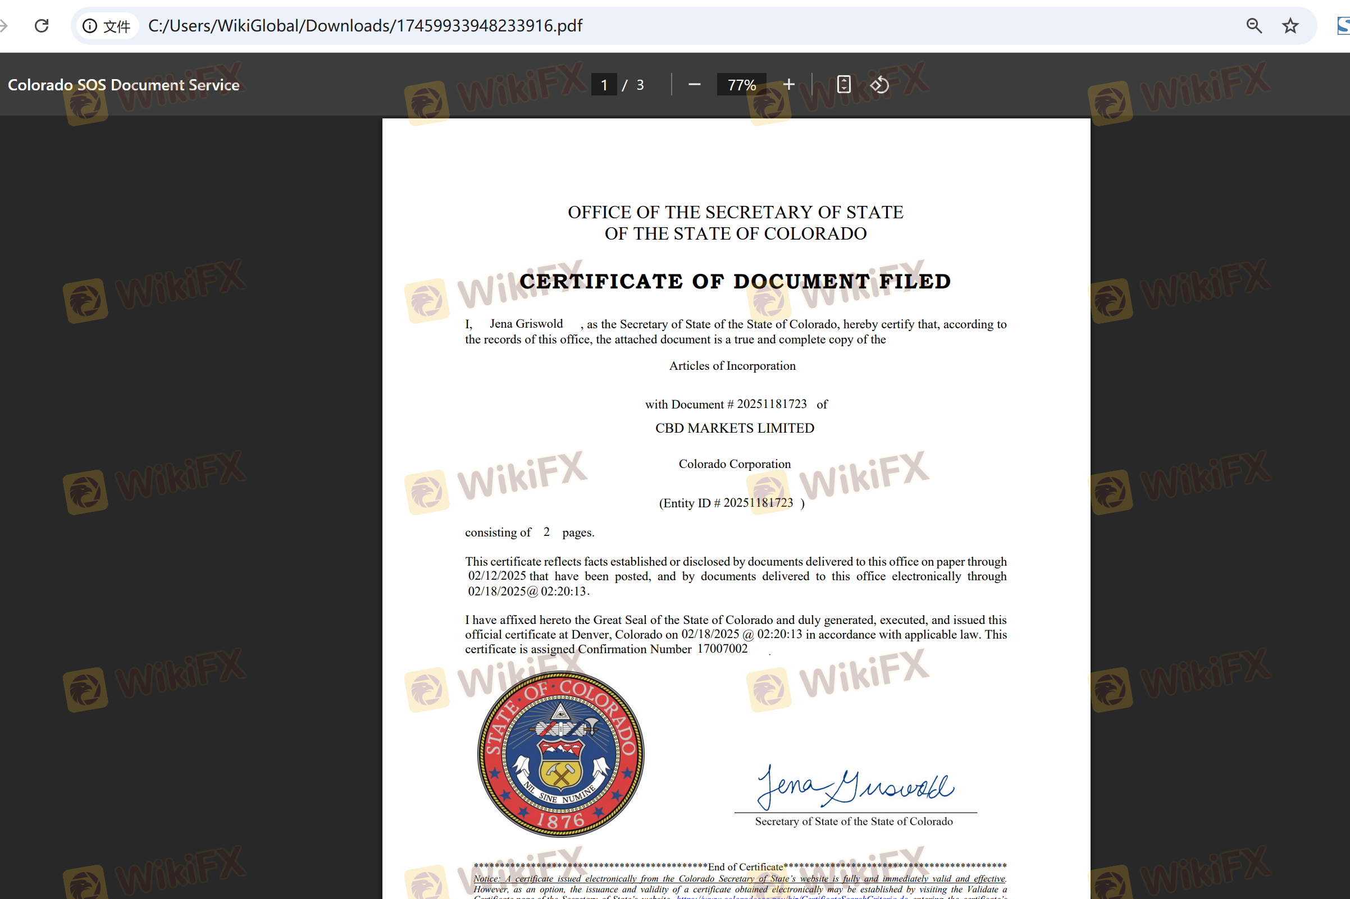Click the page number field
Image resolution: width=1350 pixels, height=899 pixels.
click(x=604, y=85)
